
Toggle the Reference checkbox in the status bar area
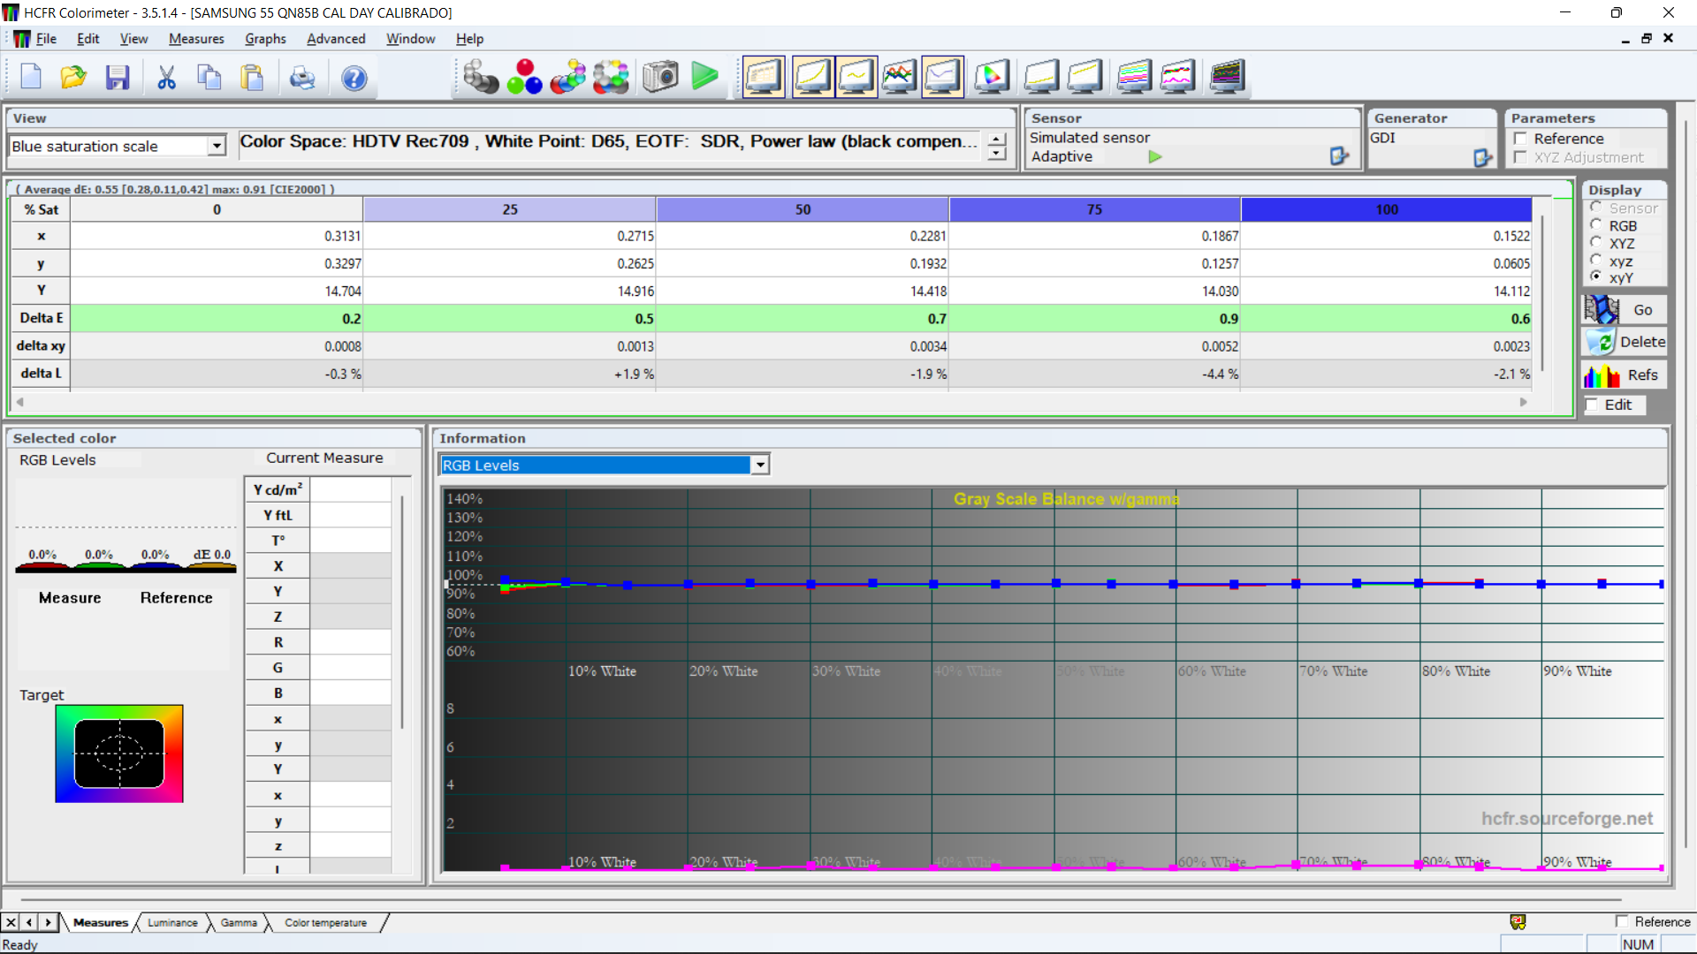[1622, 921]
